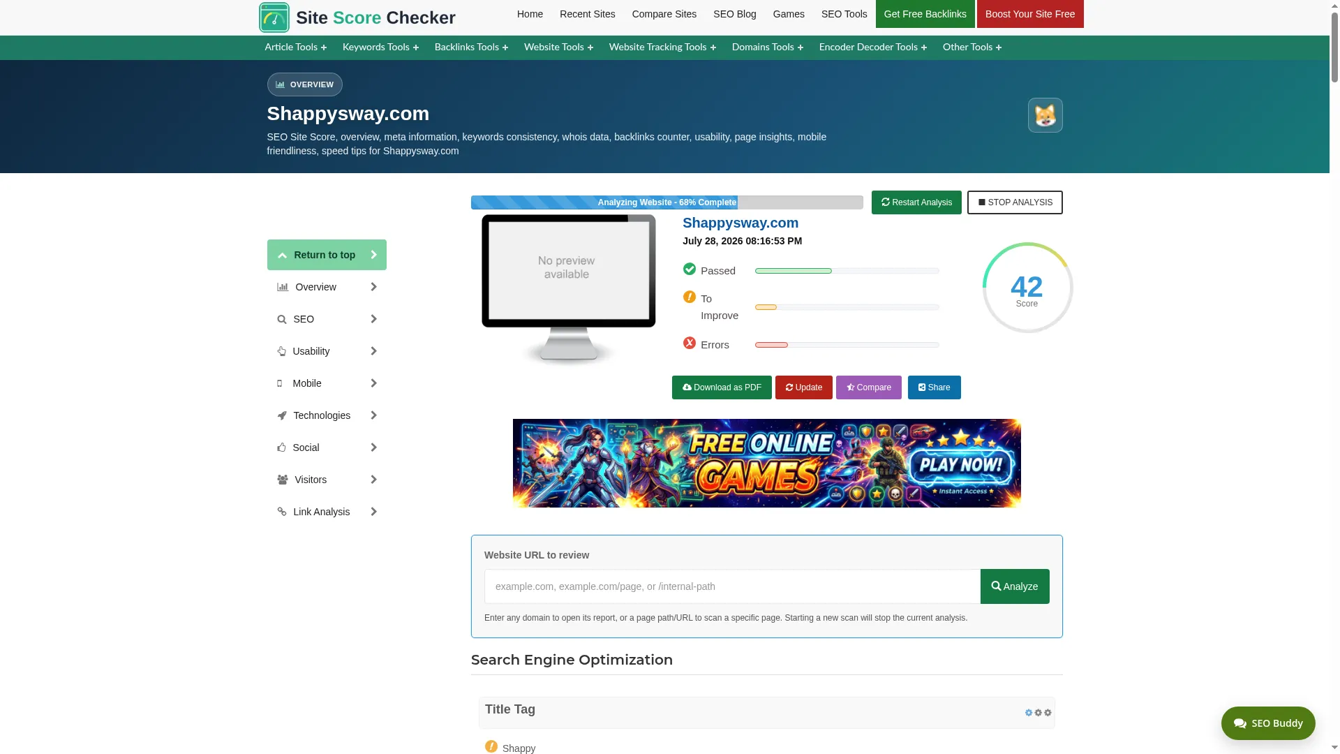
Task: Expand the Website Tools menu
Action: pyautogui.click(x=558, y=47)
